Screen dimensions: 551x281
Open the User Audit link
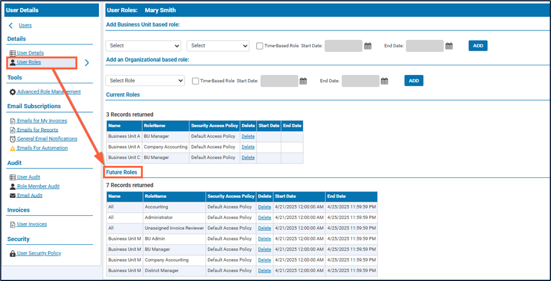tap(29, 177)
